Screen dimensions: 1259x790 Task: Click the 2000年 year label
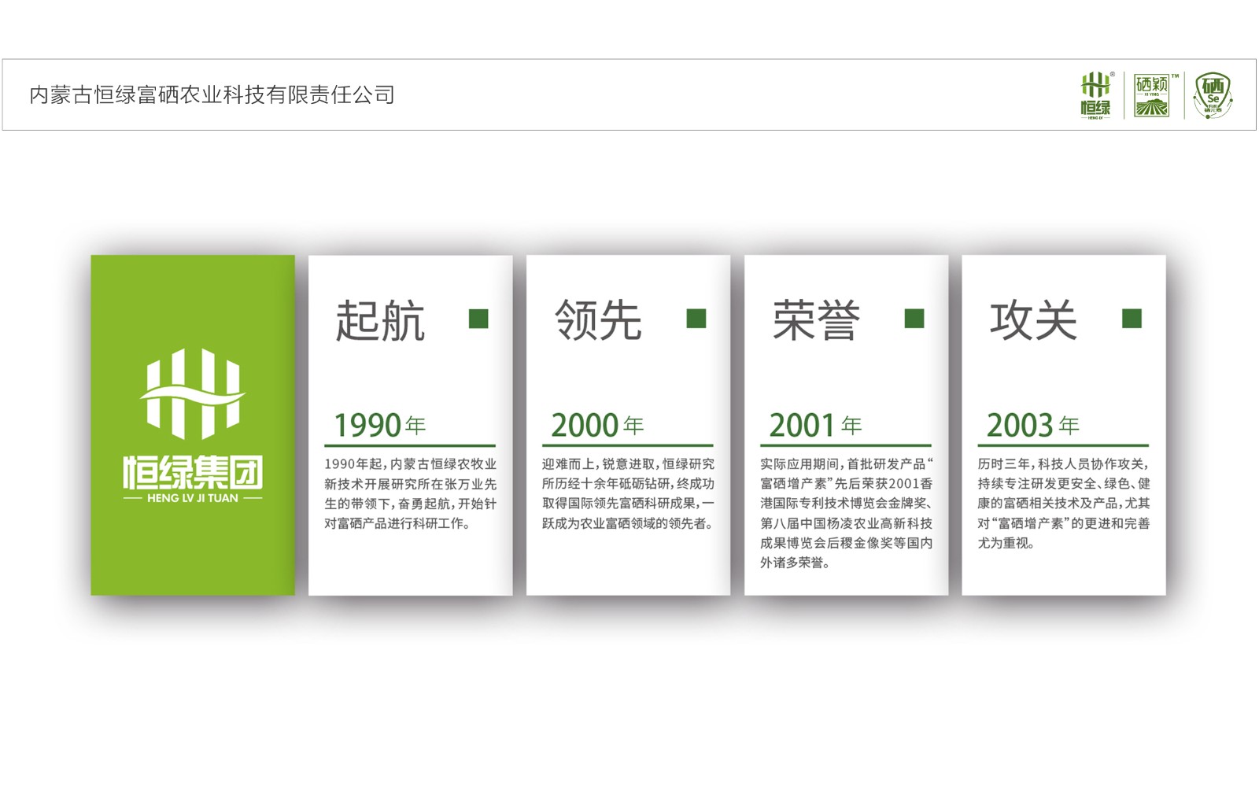597,426
